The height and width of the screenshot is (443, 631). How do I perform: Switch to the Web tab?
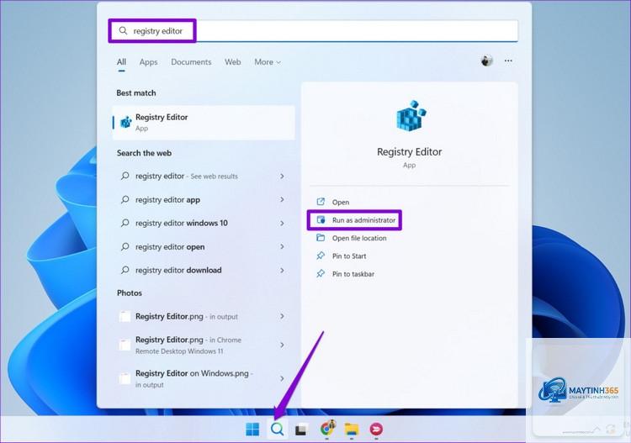232,62
